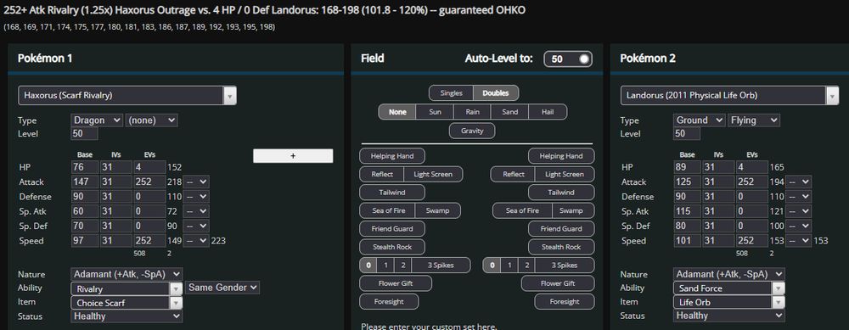Enable Tailwind for Pokémon 1 side

(x=392, y=192)
